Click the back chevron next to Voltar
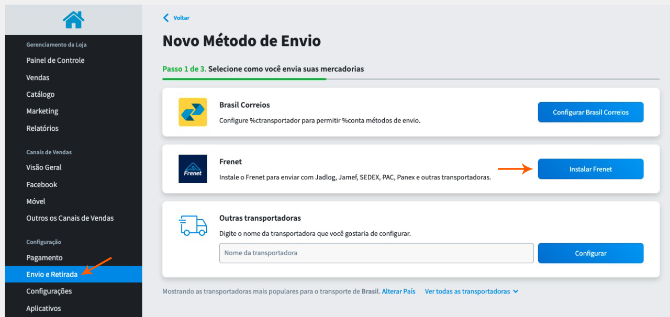This screenshot has height=317, width=670. pyautogui.click(x=165, y=17)
